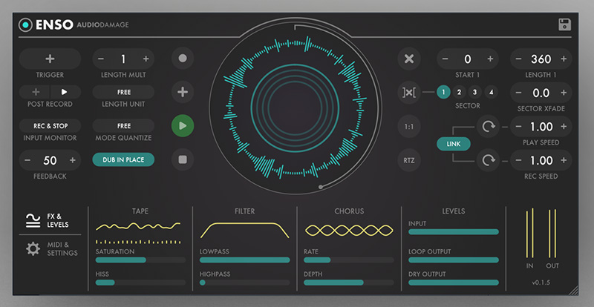
Task: Click the tape wow waveform graphic
Action: 138,227
